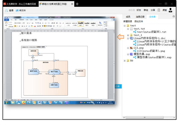Click the 邀请 (invite) icon
Image resolution: width=179 pixels, height=122 pixels.
coord(7,10)
